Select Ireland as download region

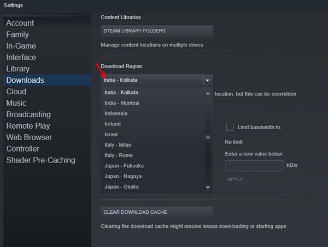(113, 124)
